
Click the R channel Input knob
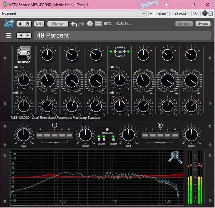[128, 135]
